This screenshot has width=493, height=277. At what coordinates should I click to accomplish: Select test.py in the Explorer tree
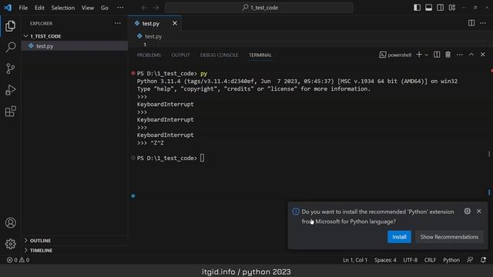tap(75, 46)
